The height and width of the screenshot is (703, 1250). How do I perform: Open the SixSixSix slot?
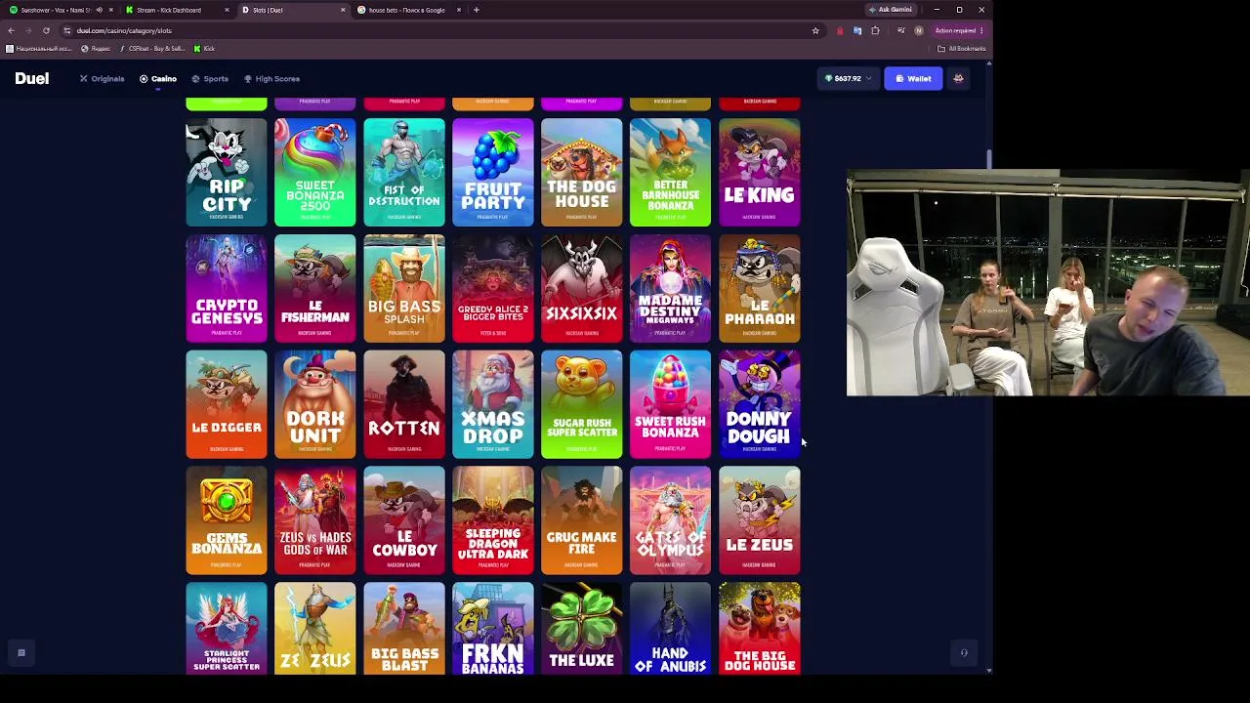582,288
